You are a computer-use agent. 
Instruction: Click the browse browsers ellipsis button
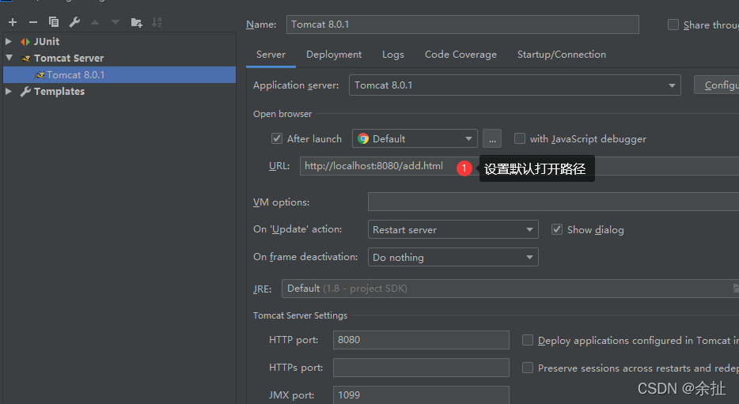(492, 138)
